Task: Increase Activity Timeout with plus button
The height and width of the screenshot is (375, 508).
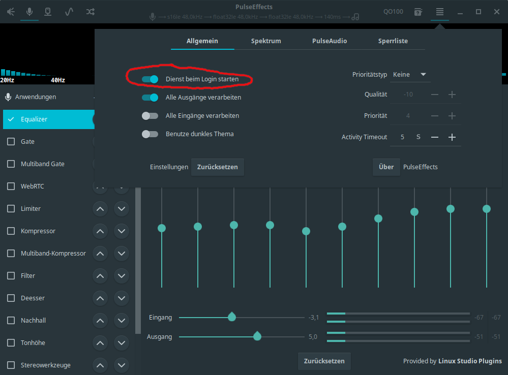Action: [452, 137]
